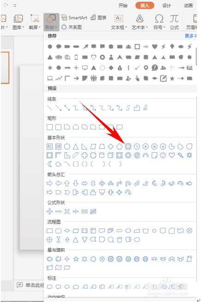
Task: Select the plain rectangle under 矩形
Action: [x=50, y=127]
